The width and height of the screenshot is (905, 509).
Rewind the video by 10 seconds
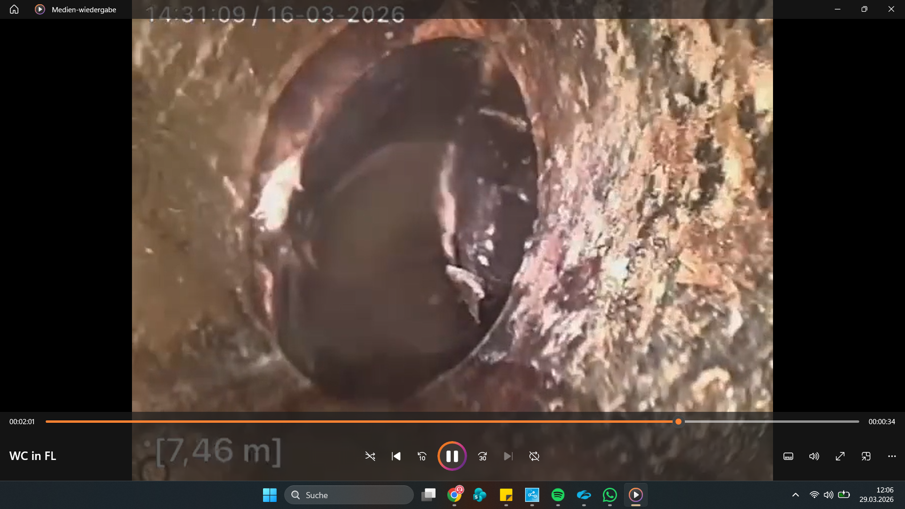422,456
